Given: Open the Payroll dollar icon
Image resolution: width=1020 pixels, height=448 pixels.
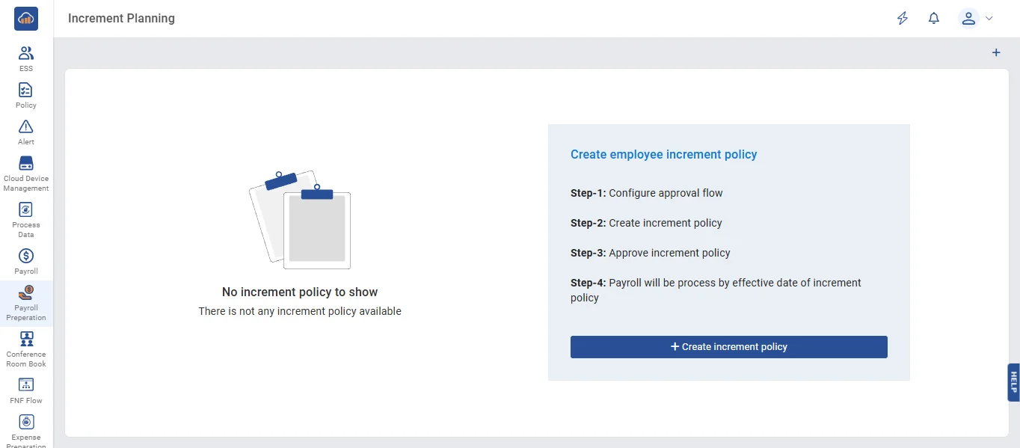Looking at the screenshot, I should click(26, 256).
